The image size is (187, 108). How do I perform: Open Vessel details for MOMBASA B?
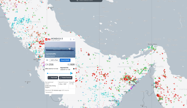pyautogui.click(x=65, y=60)
